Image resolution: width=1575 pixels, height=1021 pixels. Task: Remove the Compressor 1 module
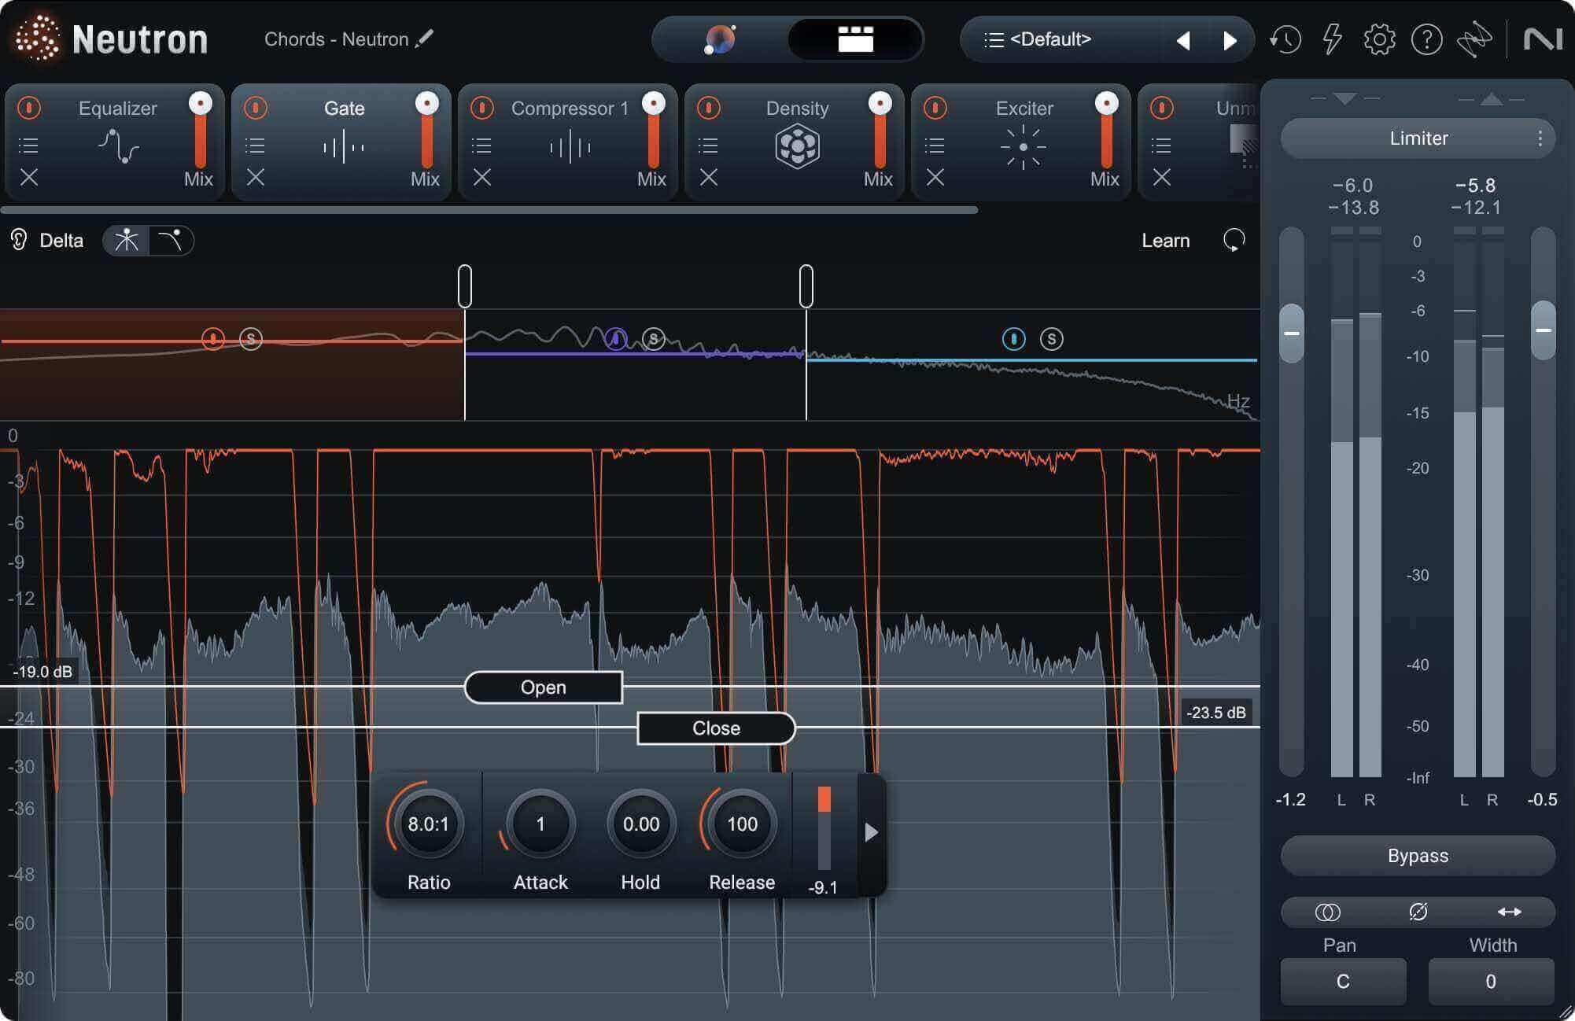click(x=482, y=178)
